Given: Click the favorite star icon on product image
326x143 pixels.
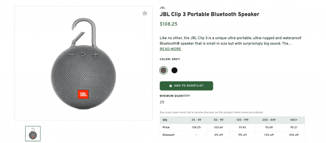Looking at the screenshot, I should 145,13.
